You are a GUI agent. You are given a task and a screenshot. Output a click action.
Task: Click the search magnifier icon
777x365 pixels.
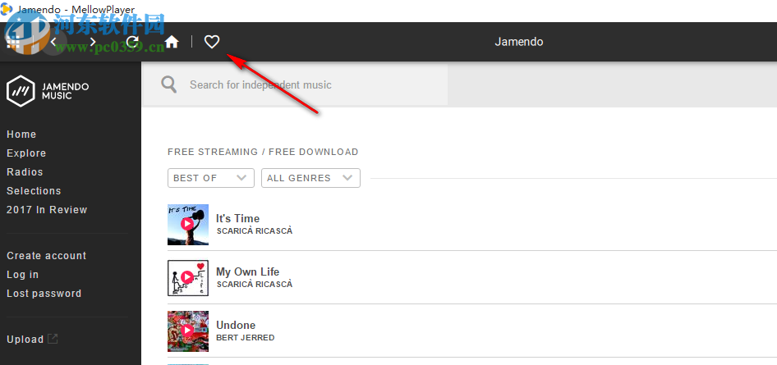[x=169, y=84]
